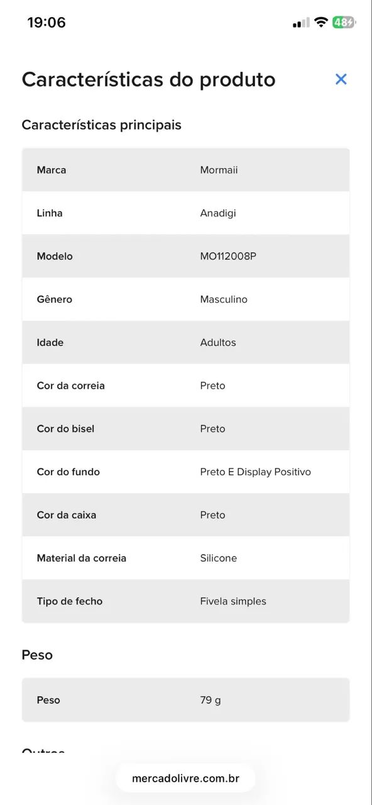Viewport: 372px width, 805px height.
Task: Tap the Peso section heading
Action: click(x=37, y=655)
